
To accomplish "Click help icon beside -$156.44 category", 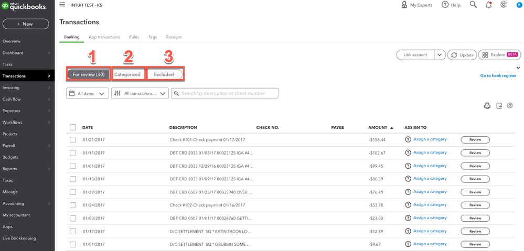I will tap(408, 139).
